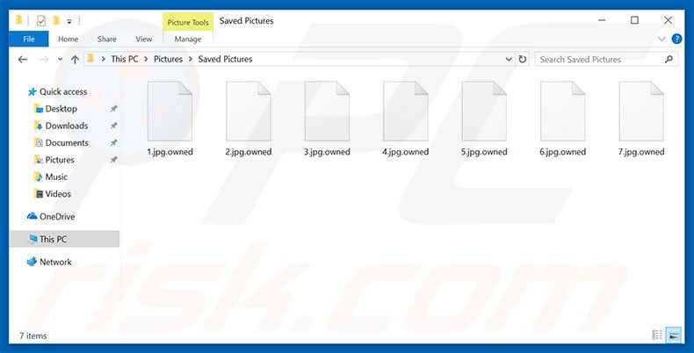Click the Properties icon in quick access toolbar

[x=41, y=21]
